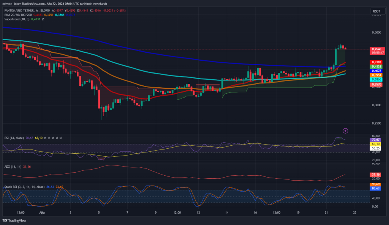Click the purple lightning bolt event icon
Viewport: 389px width, 225px height.
pos(345,131)
